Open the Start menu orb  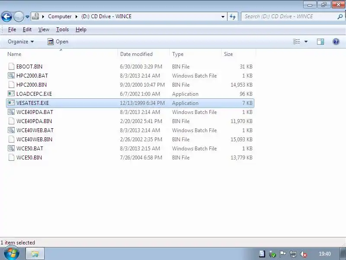click(12, 253)
